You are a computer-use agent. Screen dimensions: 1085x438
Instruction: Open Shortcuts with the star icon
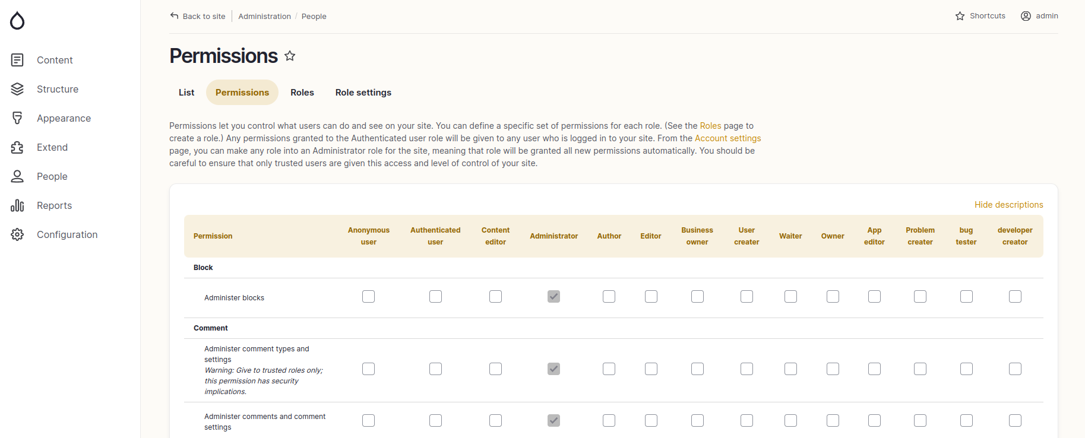[x=959, y=15]
